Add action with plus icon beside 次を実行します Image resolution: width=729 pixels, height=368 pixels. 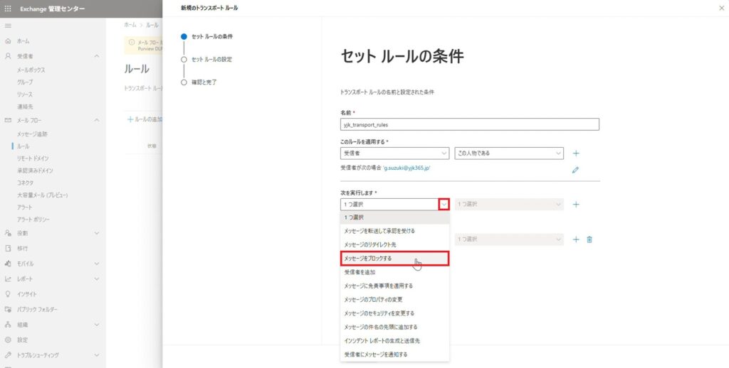[576, 204]
